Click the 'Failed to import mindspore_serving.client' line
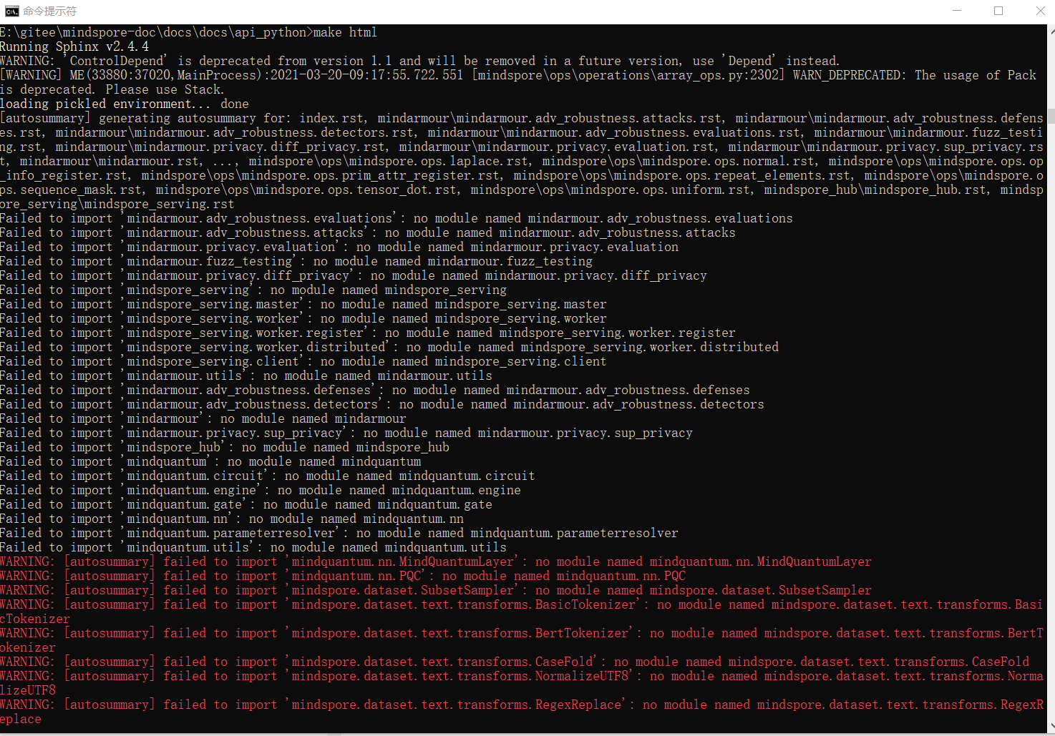1055x736 pixels. 303,361
